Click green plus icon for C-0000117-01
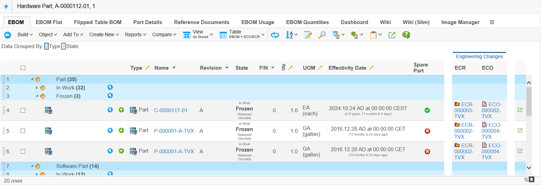The width and height of the screenshot is (541, 185). point(121,110)
